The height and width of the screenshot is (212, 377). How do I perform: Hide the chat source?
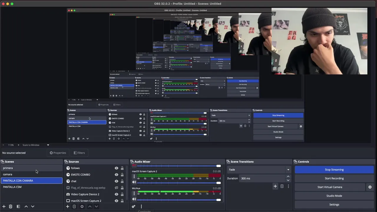point(116,181)
